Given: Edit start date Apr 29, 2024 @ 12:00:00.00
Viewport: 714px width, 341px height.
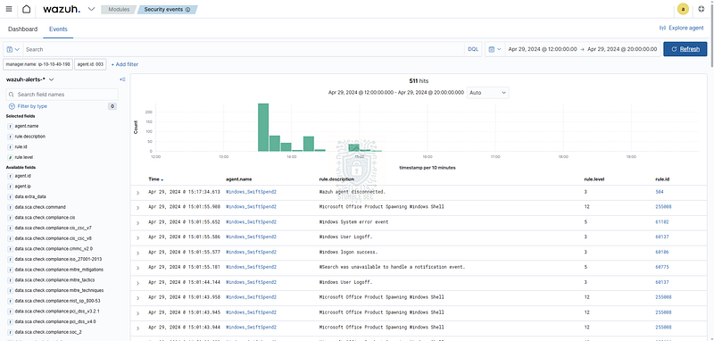Looking at the screenshot, I should 543,49.
